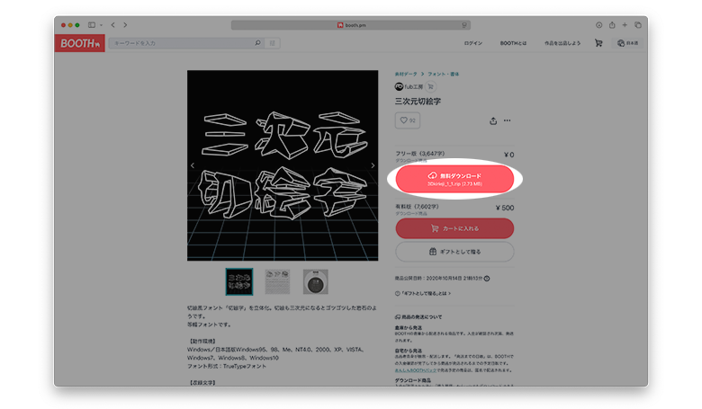The height and width of the screenshot is (409, 702).
Task: Toggle the Safari sidebar icon
Action: coord(92,25)
